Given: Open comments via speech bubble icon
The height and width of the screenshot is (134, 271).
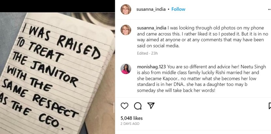Looking at the screenshot, I should [x=137, y=106].
